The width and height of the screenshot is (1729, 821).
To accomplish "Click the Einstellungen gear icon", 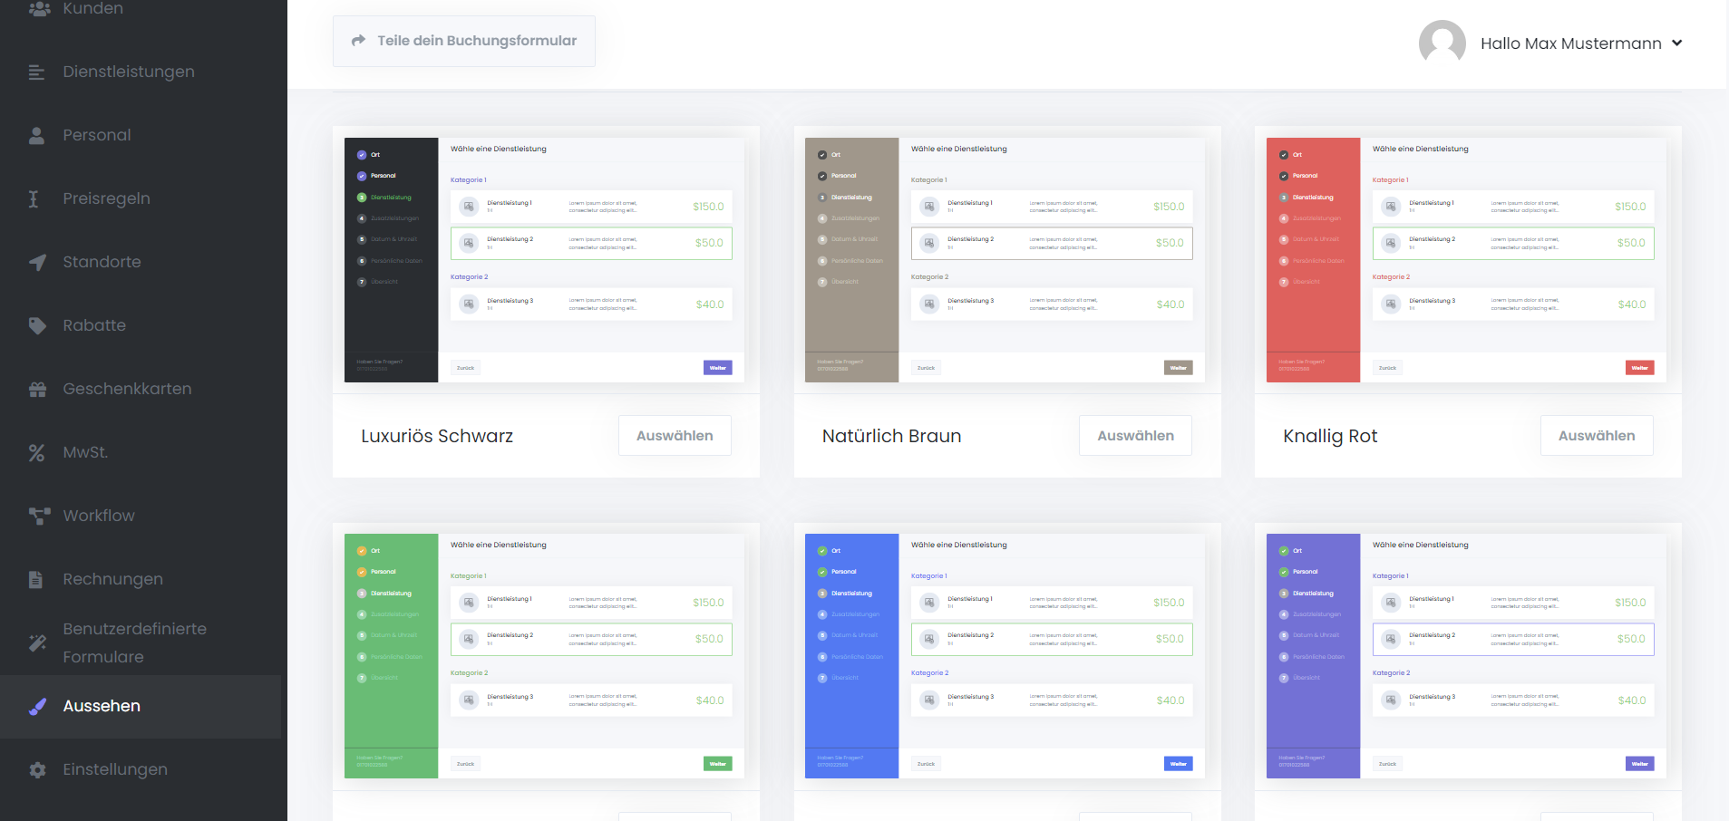I will pyautogui.click(x=36, y=770).
